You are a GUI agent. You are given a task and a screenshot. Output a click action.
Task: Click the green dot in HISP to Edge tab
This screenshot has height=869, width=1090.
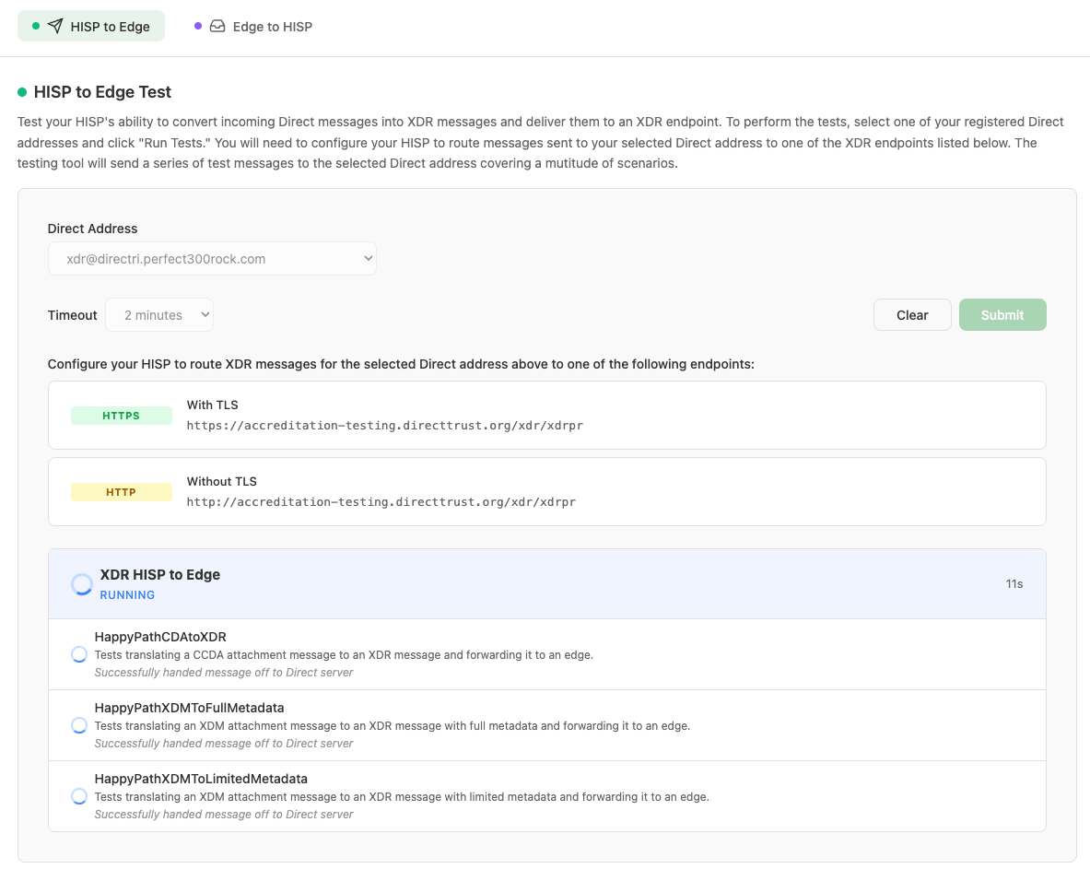[36, 26]
